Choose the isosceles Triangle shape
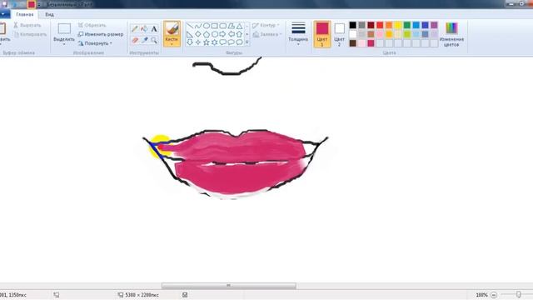 coord(239,26)
